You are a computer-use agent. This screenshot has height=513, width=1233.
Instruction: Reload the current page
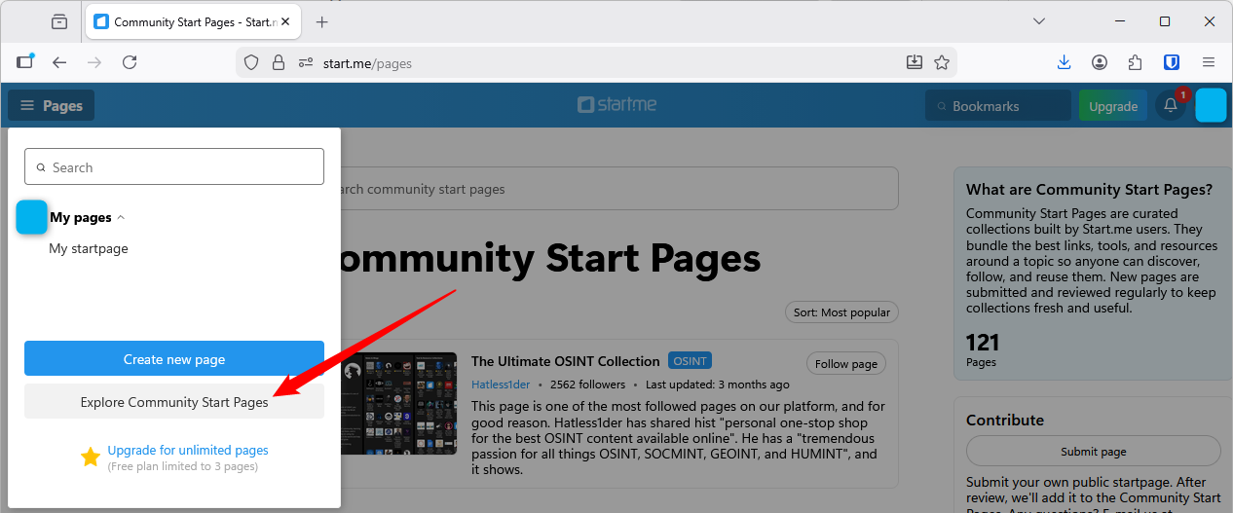(x=130, y=62)
